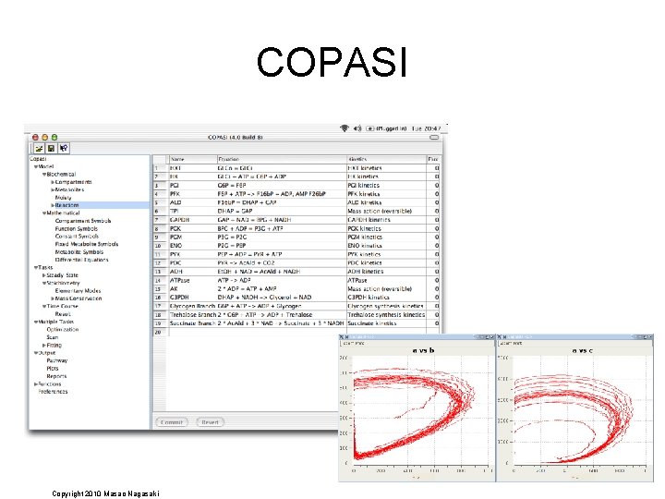Expand the Compartments tree node
Viewport: 665px width, 499px height.
[x=53, y=182]
